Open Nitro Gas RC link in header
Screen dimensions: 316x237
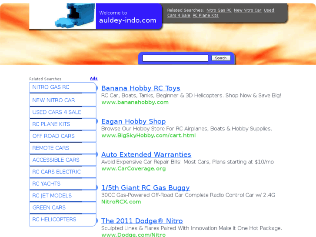(x=219, y=10)
